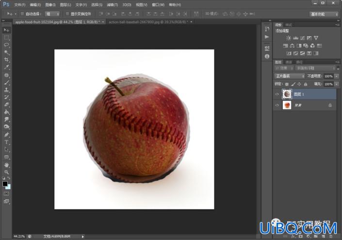This screenshot has height=240, width=342.
Task: Add a Photo Filter adjustment layer
Action: (x=306, y=46)
